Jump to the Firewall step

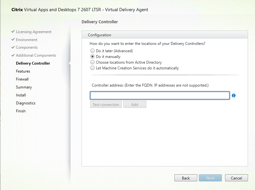pyautogui.click(x=22, y=79)
